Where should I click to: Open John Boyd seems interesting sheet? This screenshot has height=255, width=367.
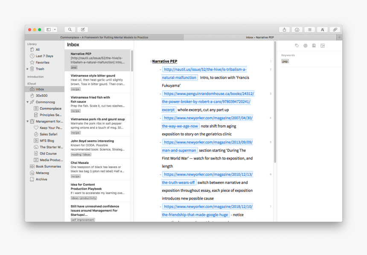(97, 148)
